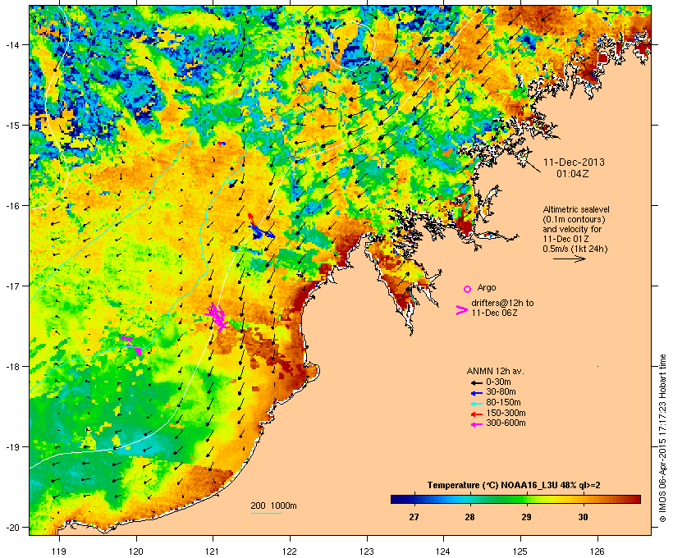Click the vertical IMOS copyright timestamp text
Screen dimensions: 673x558
click(x=662, y=438)
